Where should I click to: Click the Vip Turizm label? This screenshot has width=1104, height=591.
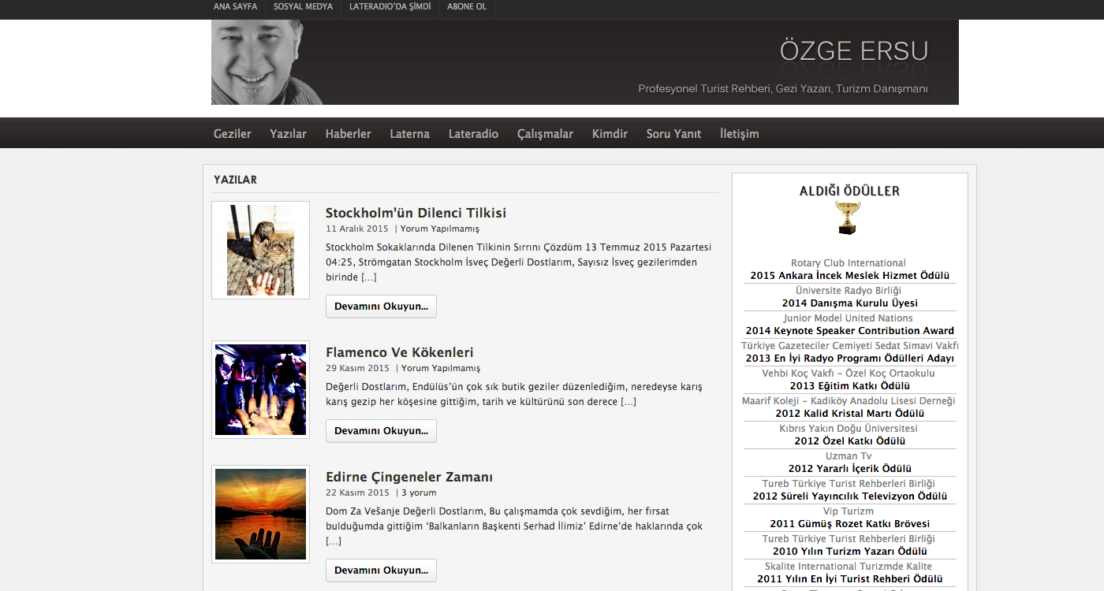[x=849, y=511]
